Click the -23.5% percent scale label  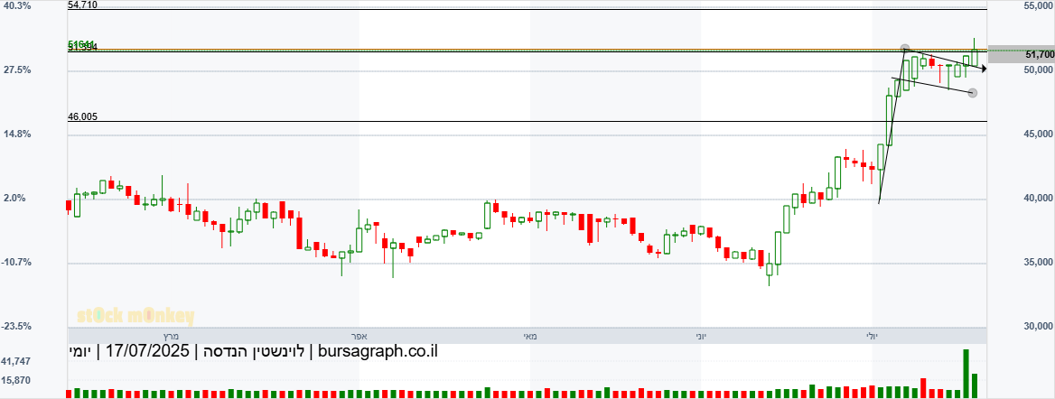coord(16,327)
